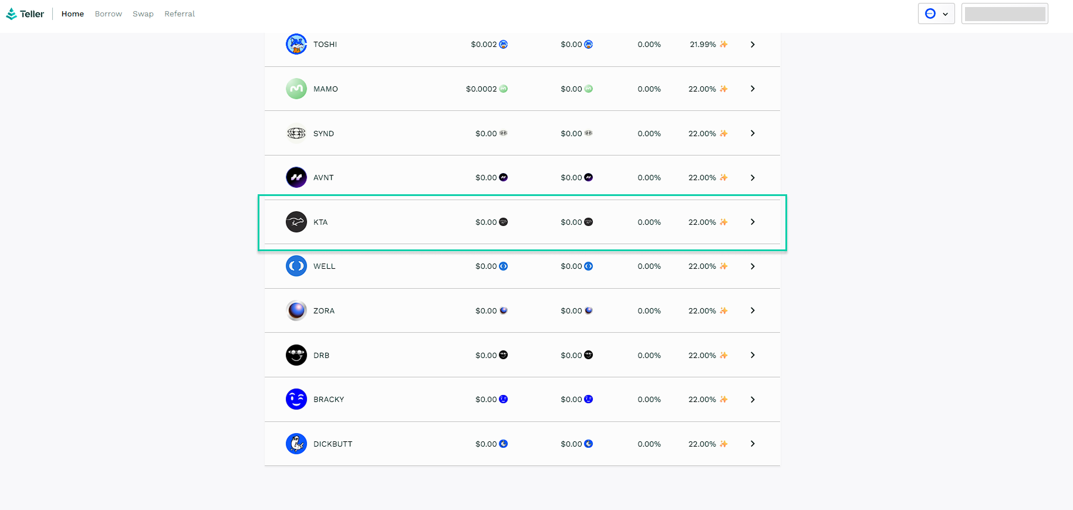The height and width of the screenshot is (510, 1073).
Task: Click the ZORA orb token icon
Action: pos(296,310)
